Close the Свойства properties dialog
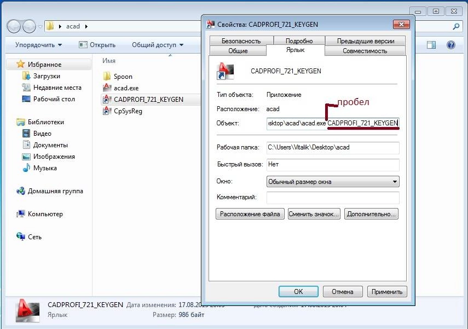468x329 pixels. tap(401, 24)
